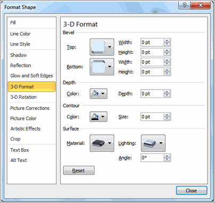Image resolution: width=215 pixels, height=203 pixels.
Task: Close the Format Shape dialog
Action: click(x=192, y=191)
